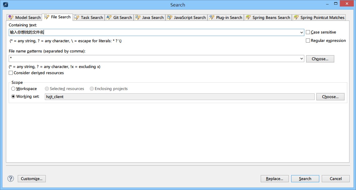Click the JavaScript Search tab icon
The width and height of the screenshot is (356, 190).
170,18
